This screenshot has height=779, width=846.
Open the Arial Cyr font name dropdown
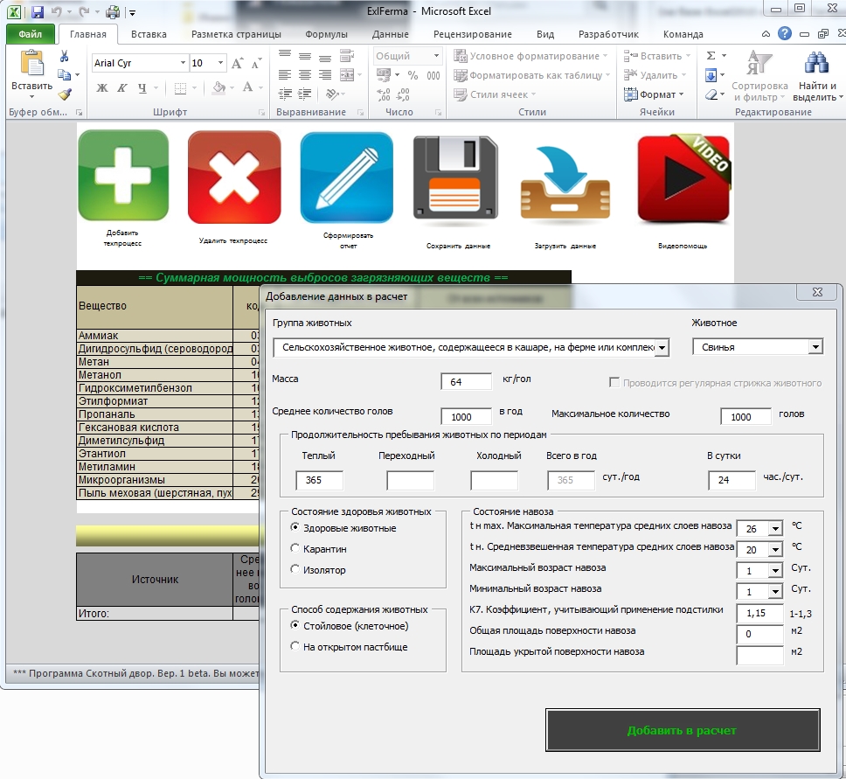[183, 63]
